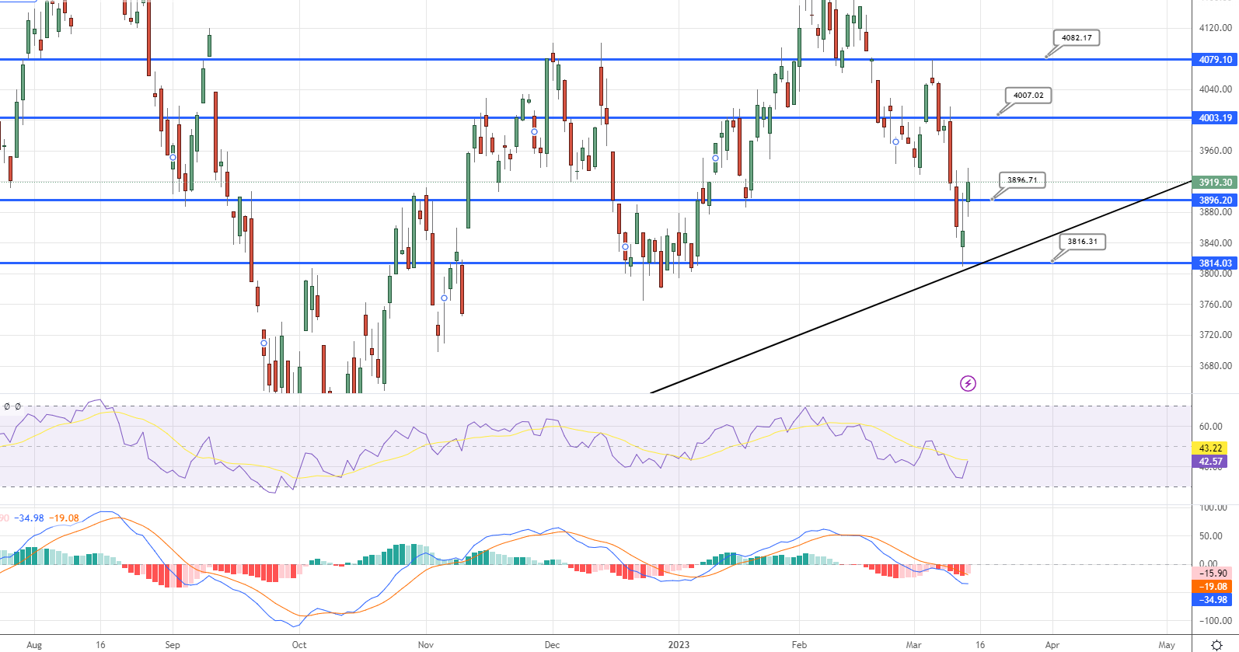The height and width of the screenshot is (652, 1239).
Task: Open chart settings gear in bottom-right corner
Action: (1217, 645)
